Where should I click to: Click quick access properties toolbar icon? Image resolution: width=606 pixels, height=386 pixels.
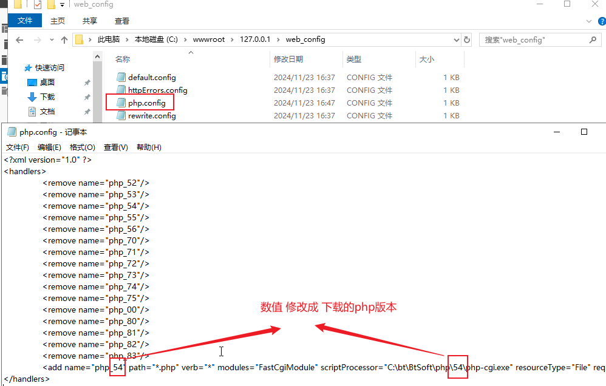pyautogui.click(x=38, y=5)
